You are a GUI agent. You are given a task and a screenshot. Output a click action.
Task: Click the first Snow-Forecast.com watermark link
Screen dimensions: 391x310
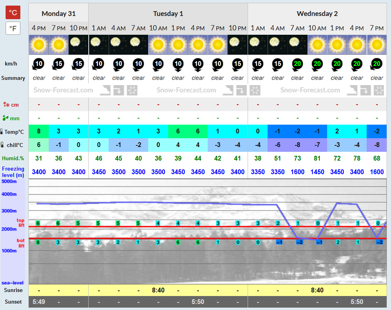64,90
